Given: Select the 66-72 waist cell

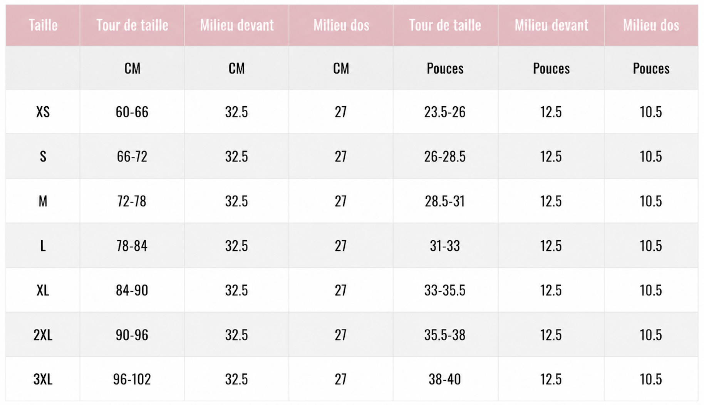Looking at the screenshot, I should 132,157.
